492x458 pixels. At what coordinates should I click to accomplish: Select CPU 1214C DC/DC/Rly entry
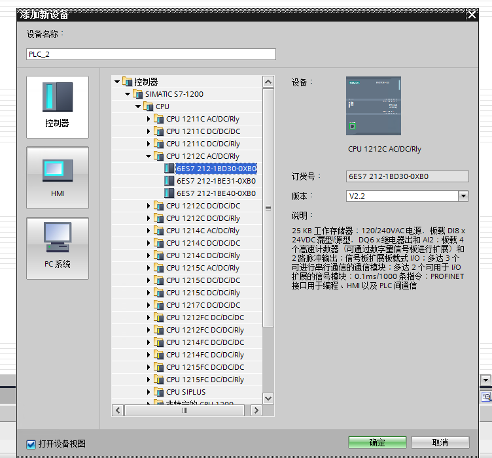203,255
